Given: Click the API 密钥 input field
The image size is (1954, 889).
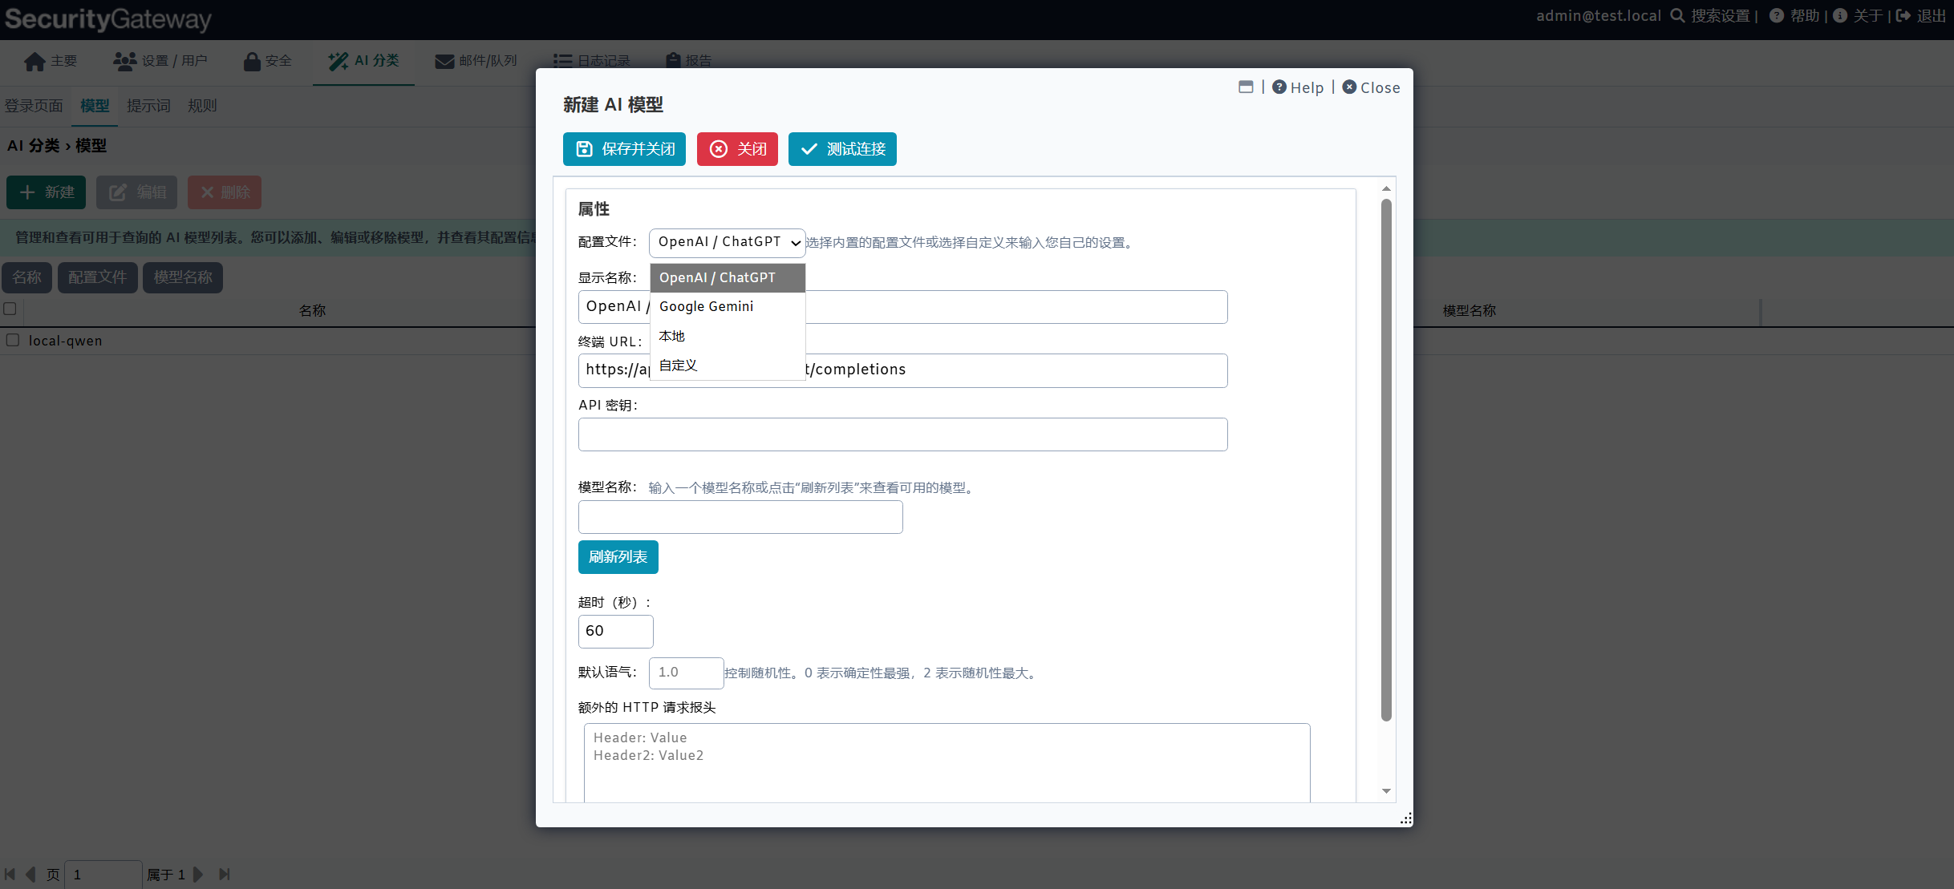Looking at the screenshot, I should [x=902, y=434].
